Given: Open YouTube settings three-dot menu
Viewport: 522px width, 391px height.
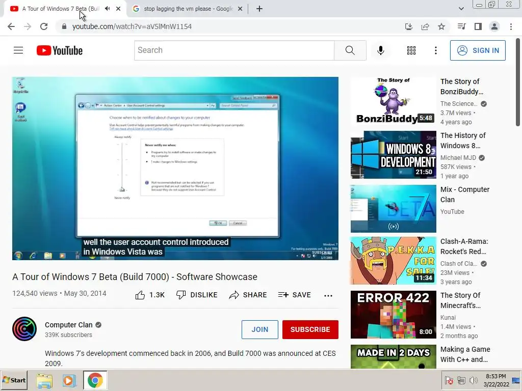Looking at the screenshot, I should click(435, 50).
